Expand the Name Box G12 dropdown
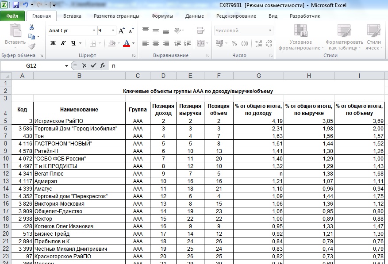Image resolution: width=388 pixels, height=264 pixels. coord(66,66)
